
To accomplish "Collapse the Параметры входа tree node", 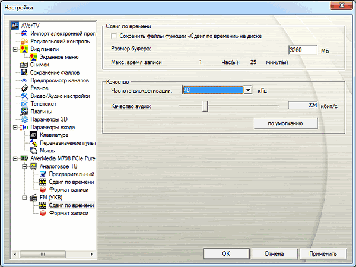I will (x=15, y=128).
